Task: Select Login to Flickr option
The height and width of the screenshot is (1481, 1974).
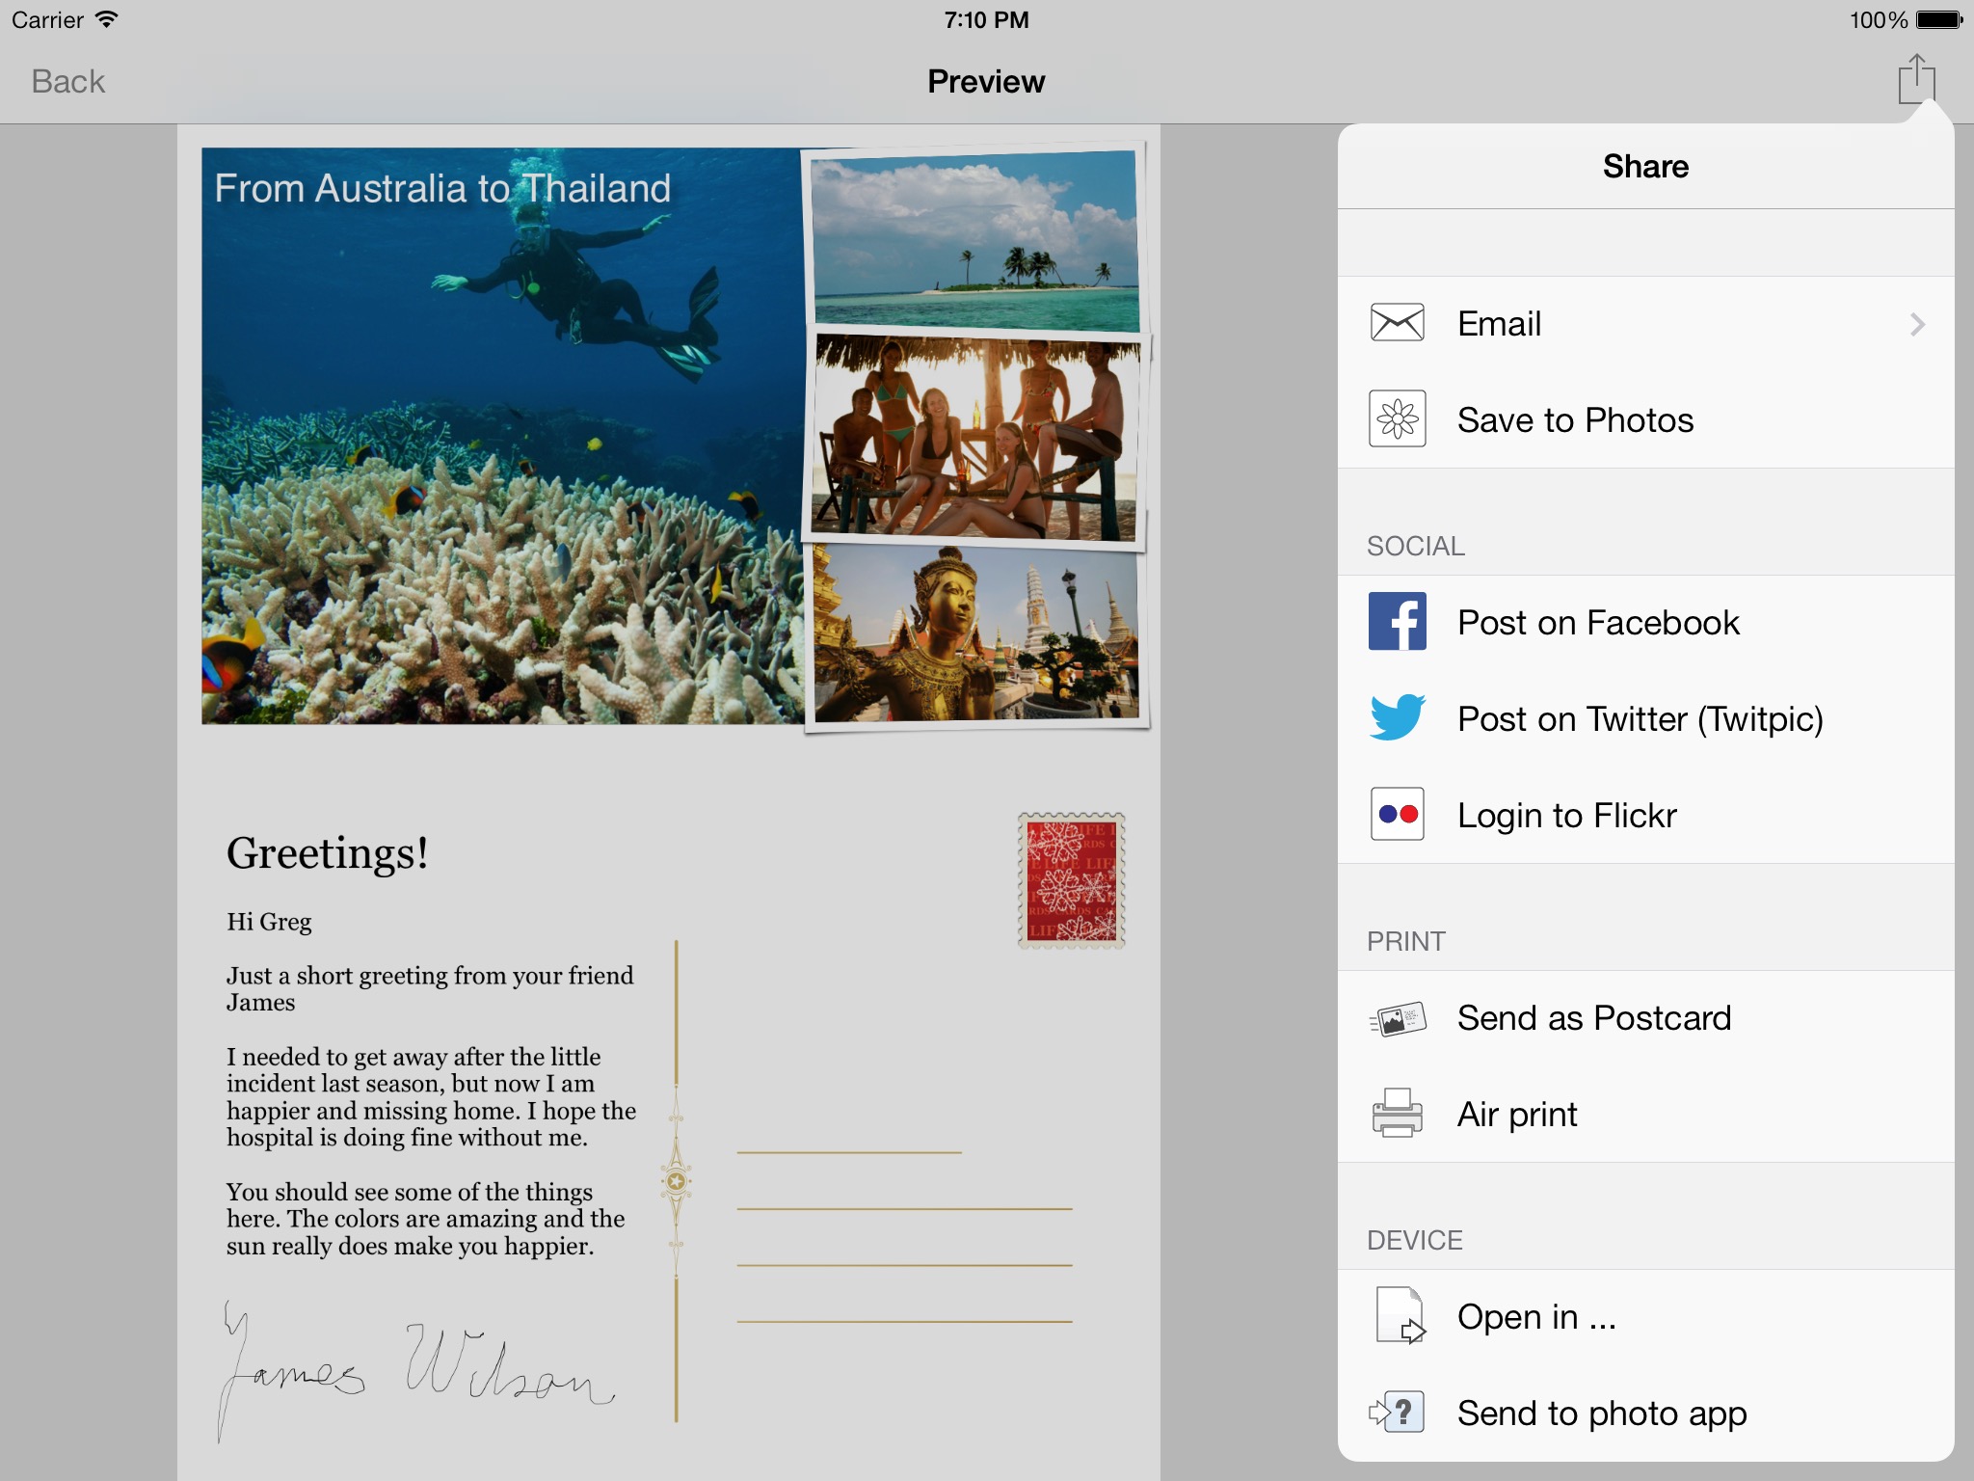Action: (1566, 816)
